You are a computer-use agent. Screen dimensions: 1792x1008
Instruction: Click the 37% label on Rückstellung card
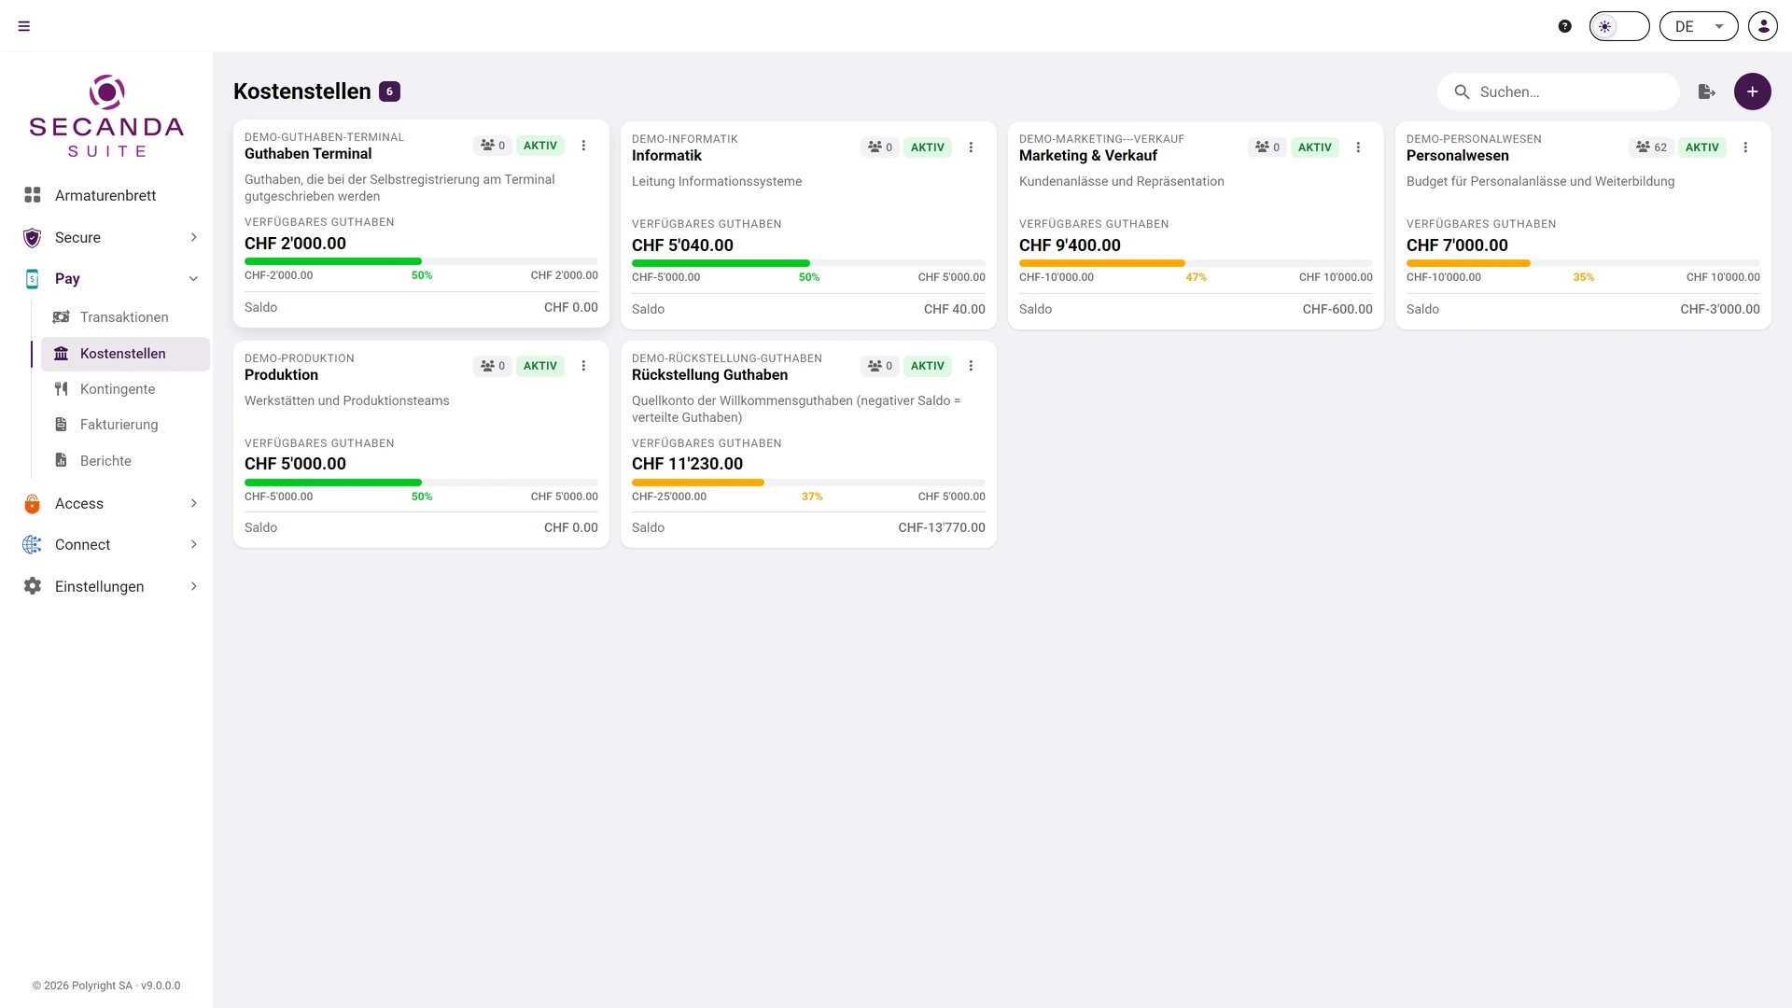812,497
